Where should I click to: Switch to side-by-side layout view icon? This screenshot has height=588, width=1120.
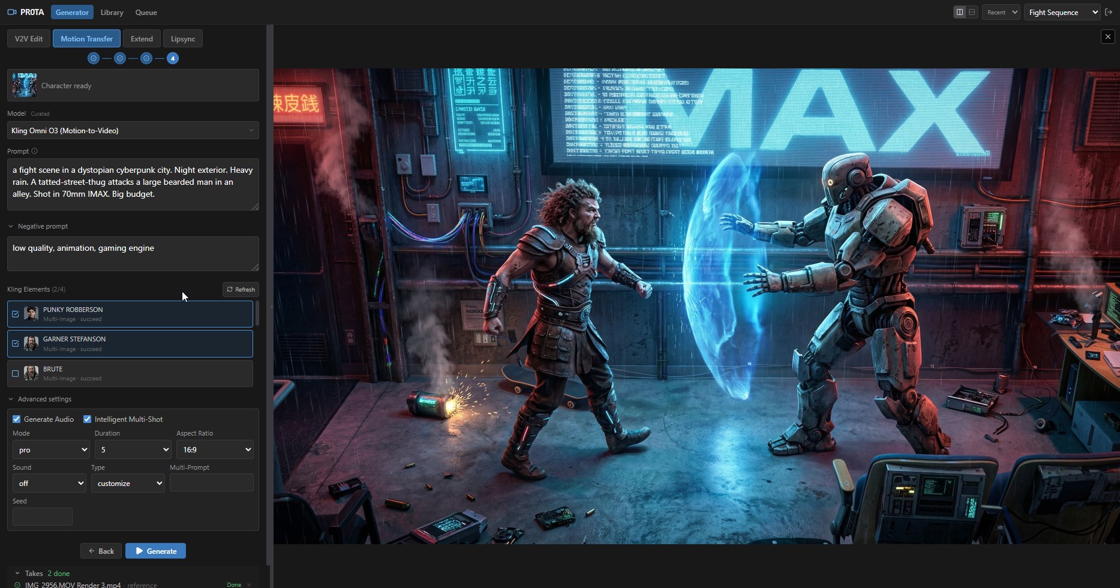[959, 12]
